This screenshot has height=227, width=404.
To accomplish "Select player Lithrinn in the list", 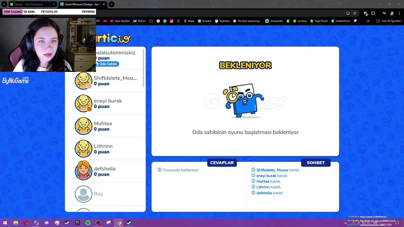I will [105, 149].
